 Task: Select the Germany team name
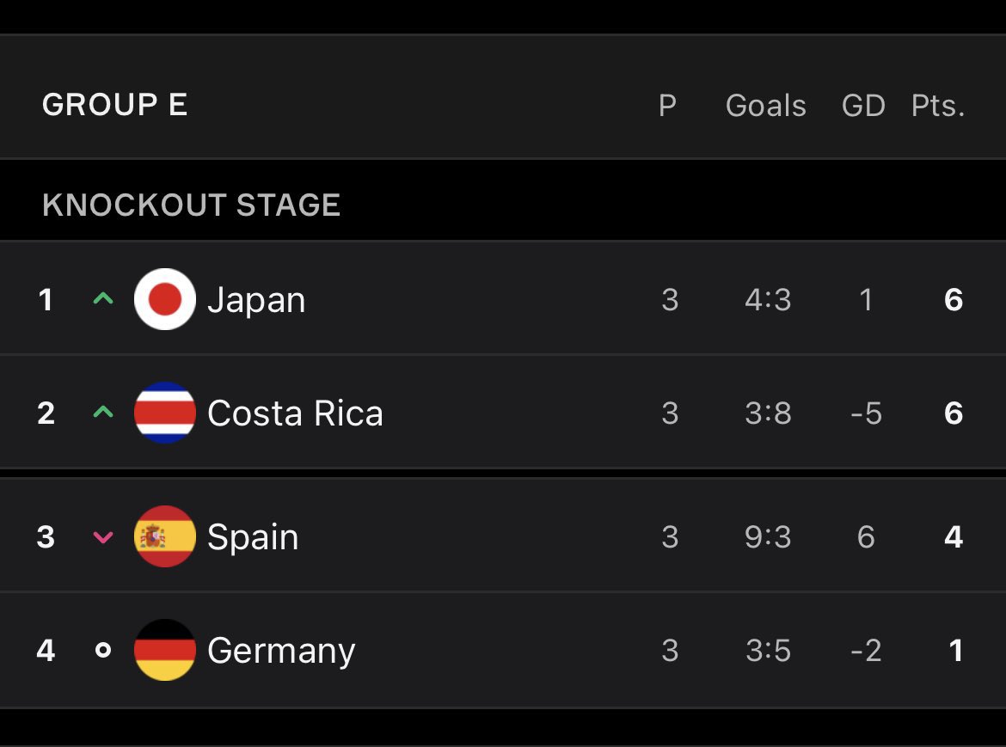[281, 652]
